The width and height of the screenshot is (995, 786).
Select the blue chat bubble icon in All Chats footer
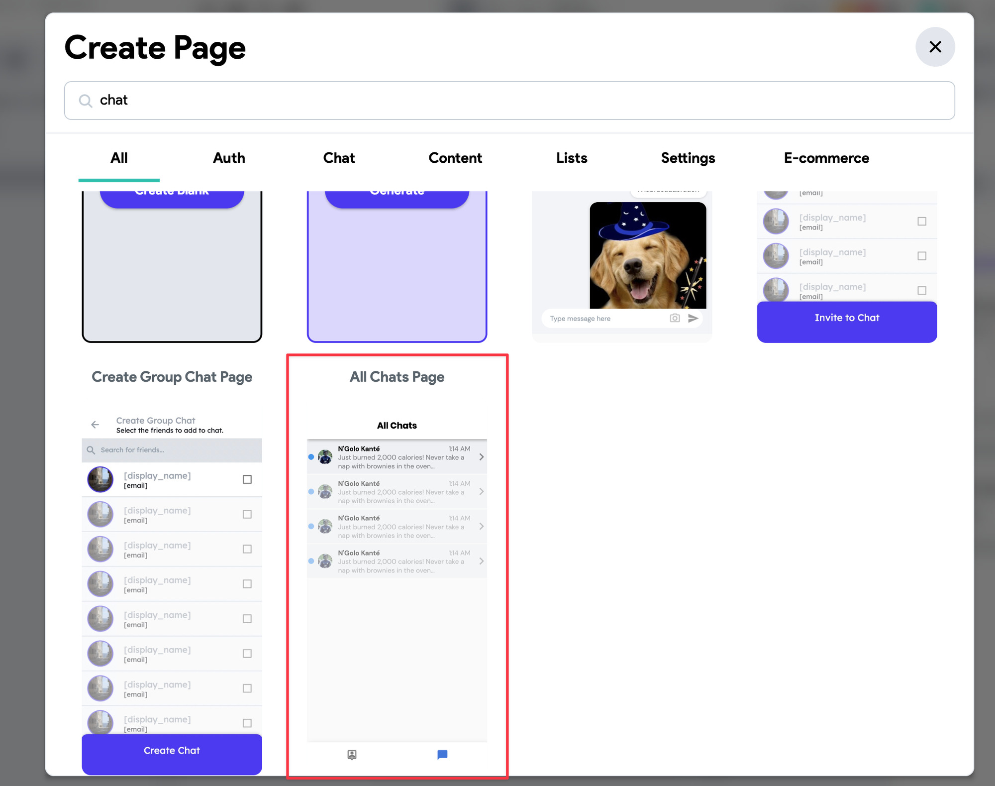point(442,755)
